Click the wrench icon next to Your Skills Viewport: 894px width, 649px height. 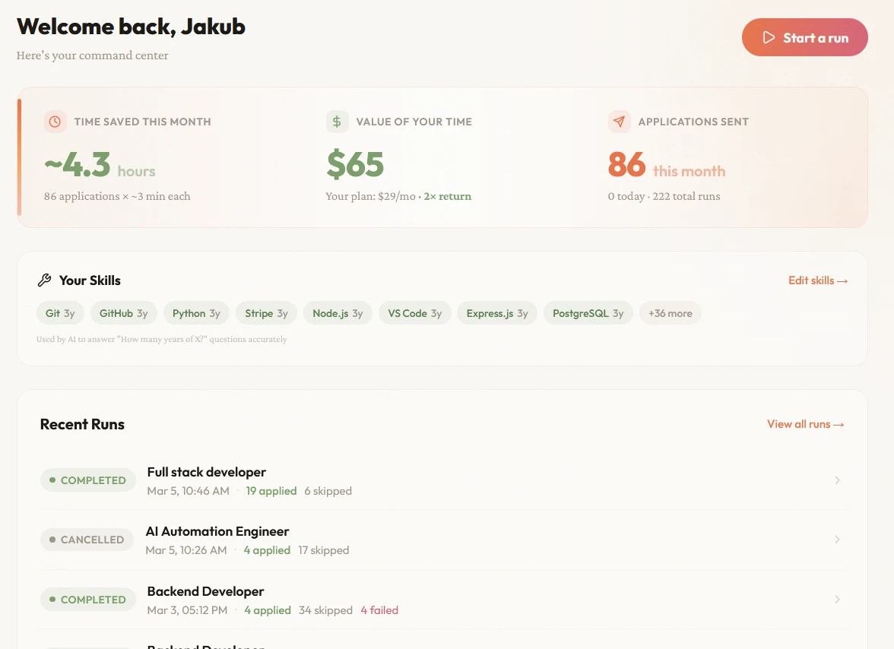pos(45,280)
